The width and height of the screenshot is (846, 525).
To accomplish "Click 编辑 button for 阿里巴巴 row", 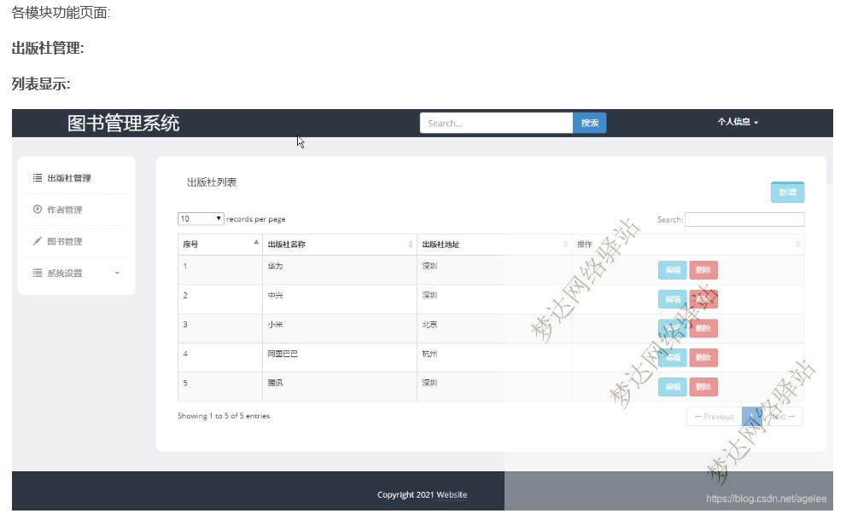I will point(672,357).
